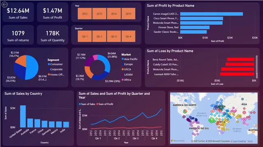263x147 pixels.
Task: Filter by year 2015
Action: [128, 13]
